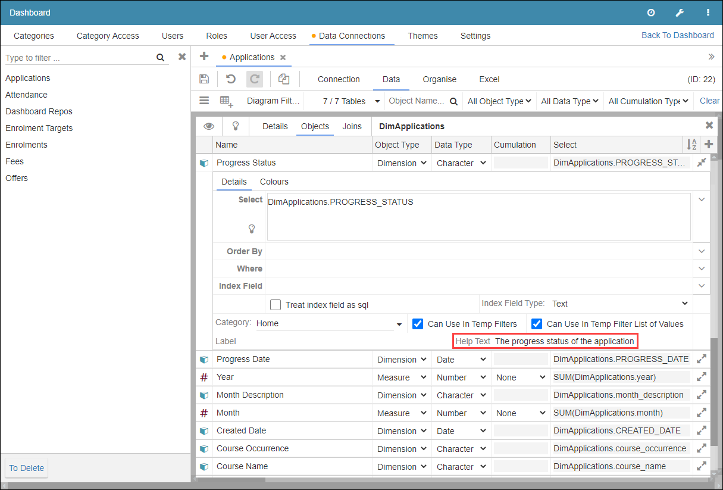The height and width of the screenshot is (490, 723).
Task: Click the undo arrow icon
Action: (231, 79)
